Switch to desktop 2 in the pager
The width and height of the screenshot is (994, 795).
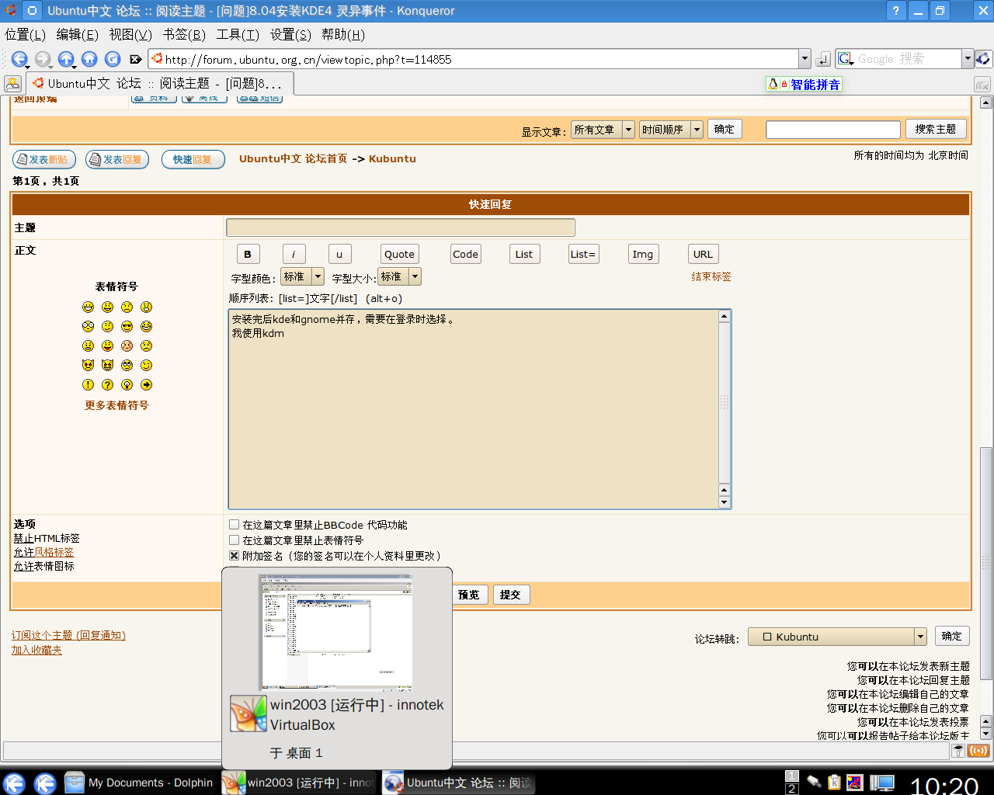[x=791, y=789]
